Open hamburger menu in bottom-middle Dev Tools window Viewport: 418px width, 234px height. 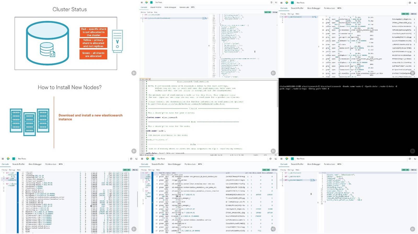pos(142,159)
